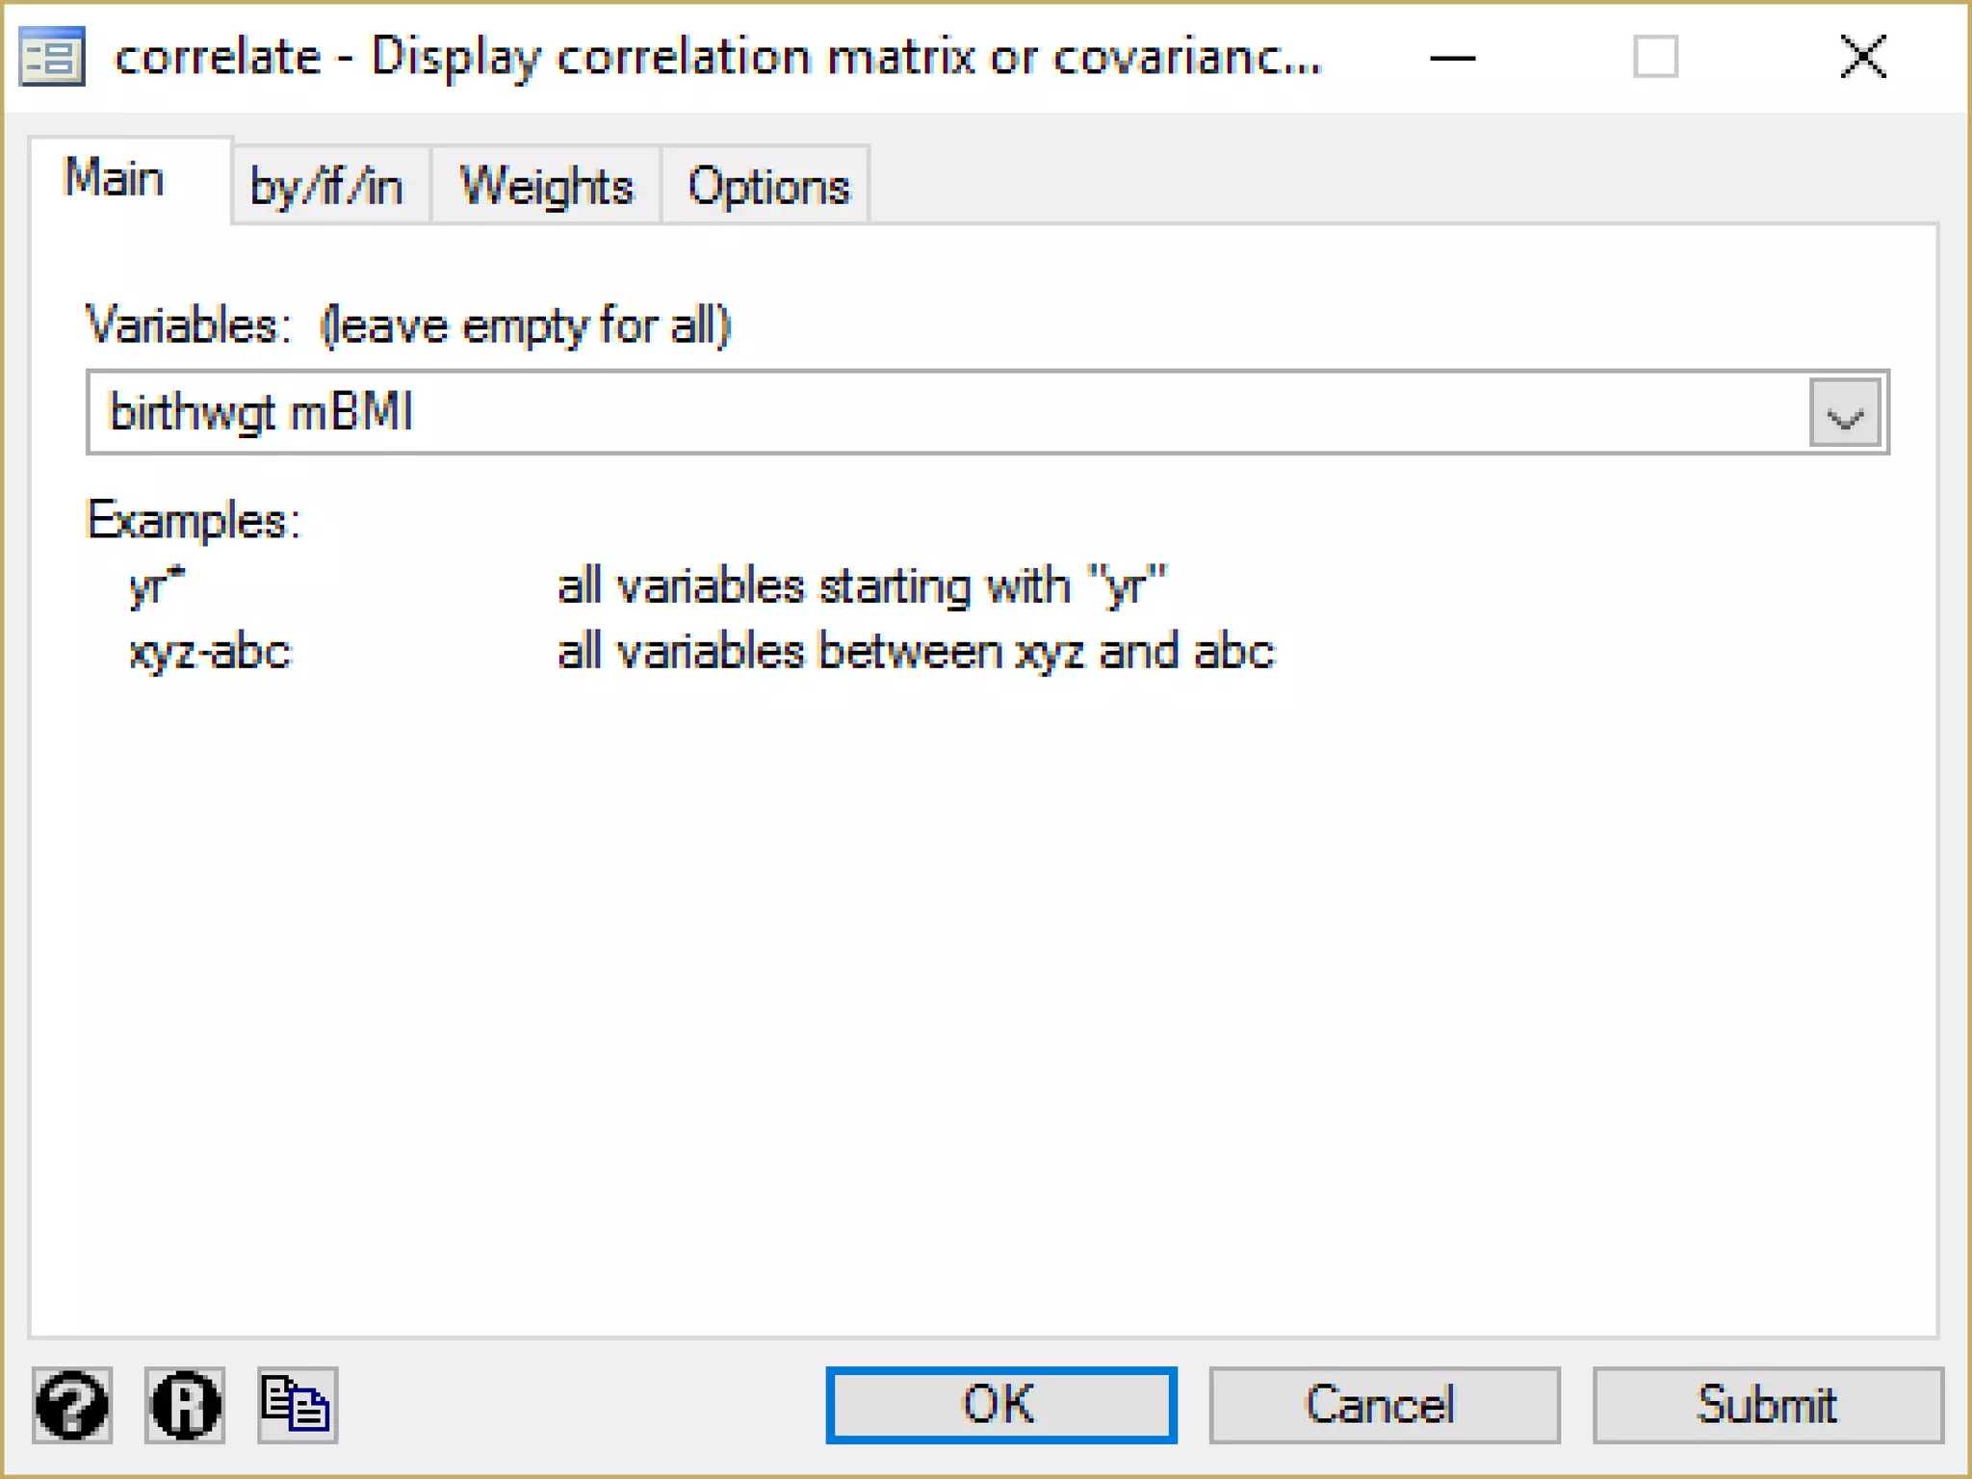Maximize the correlate dialog window

tap(1655, 57)
